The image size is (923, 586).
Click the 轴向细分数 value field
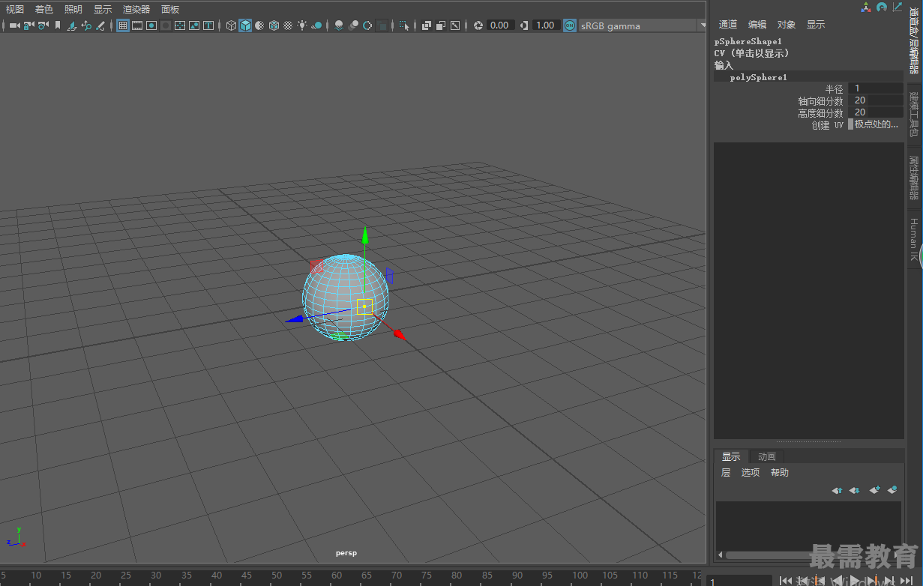click(x=876, y=100)
